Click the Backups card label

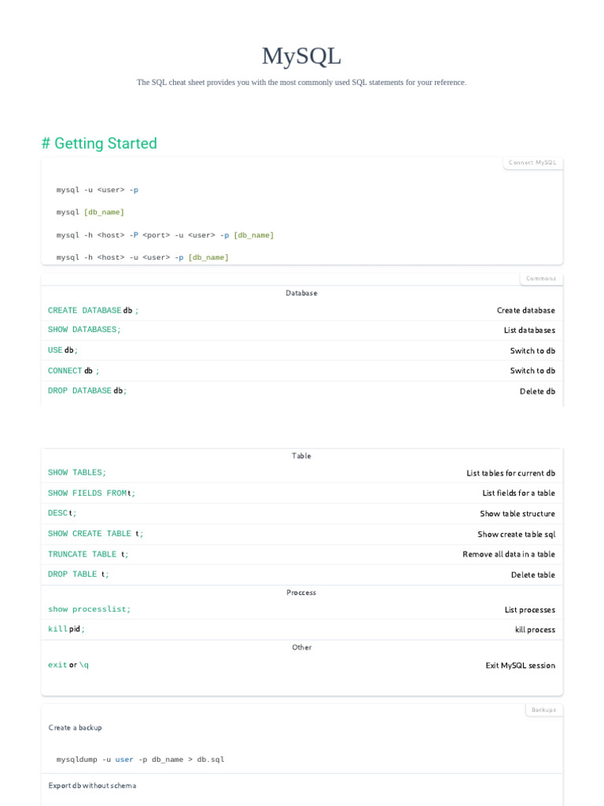tap(543, 710)
